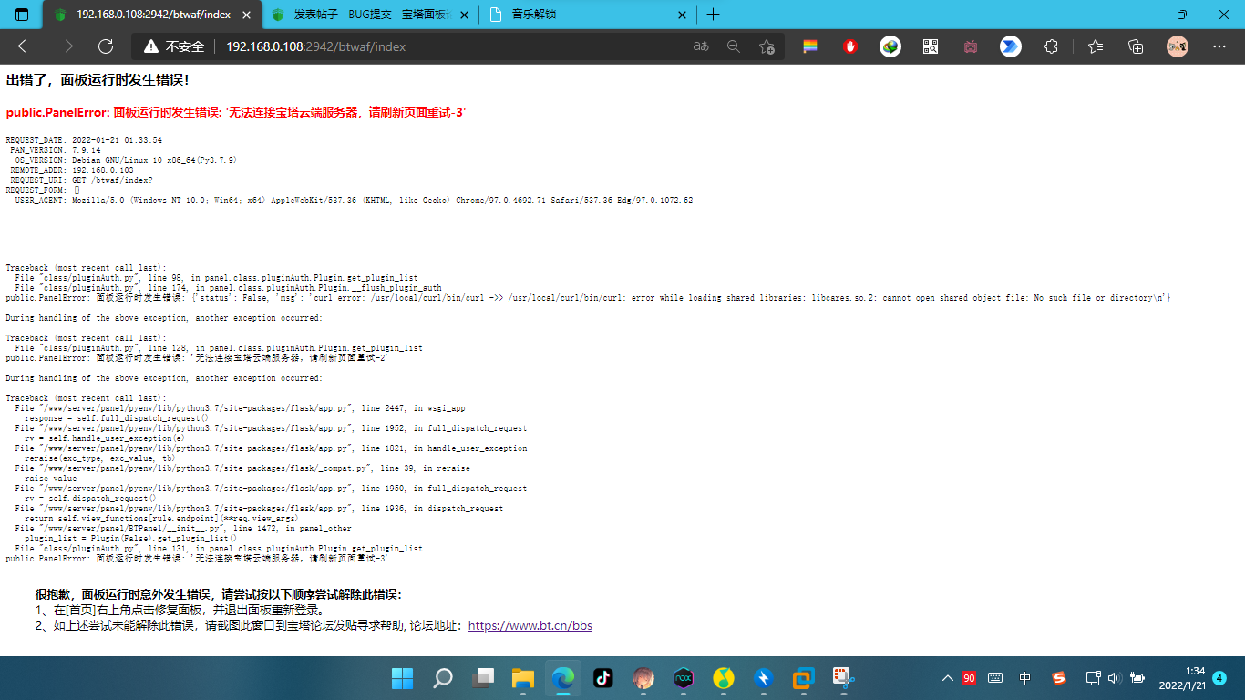Switch to the '发表帖子 - BUG提交' tab
This screenshot has height=700, width=1245.
point(371,15)
